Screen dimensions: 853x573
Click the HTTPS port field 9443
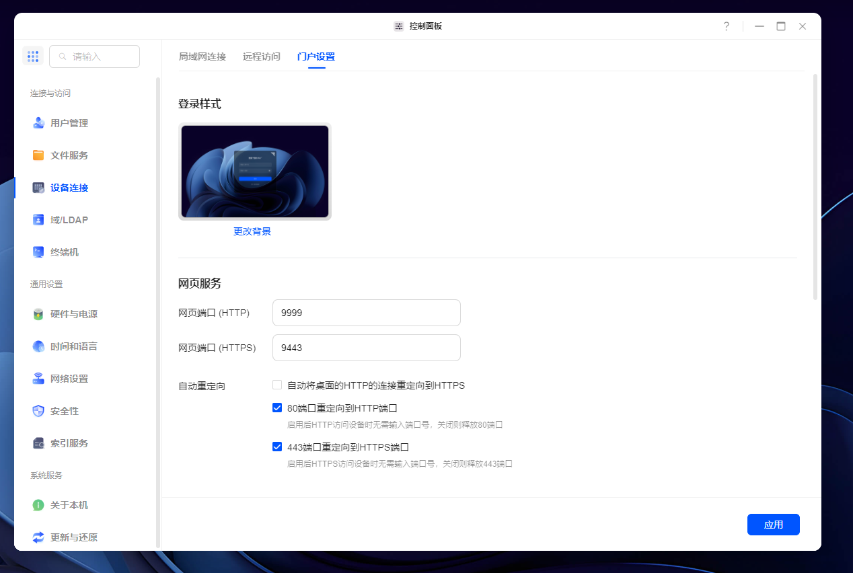(x=367, y=348)
